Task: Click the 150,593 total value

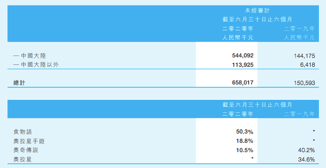Action: pyautogui.click(x=304, y=83)
